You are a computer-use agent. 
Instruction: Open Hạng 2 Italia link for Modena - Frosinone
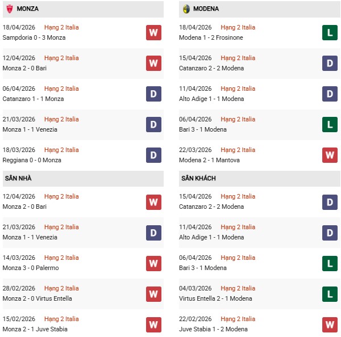(238, 27)
